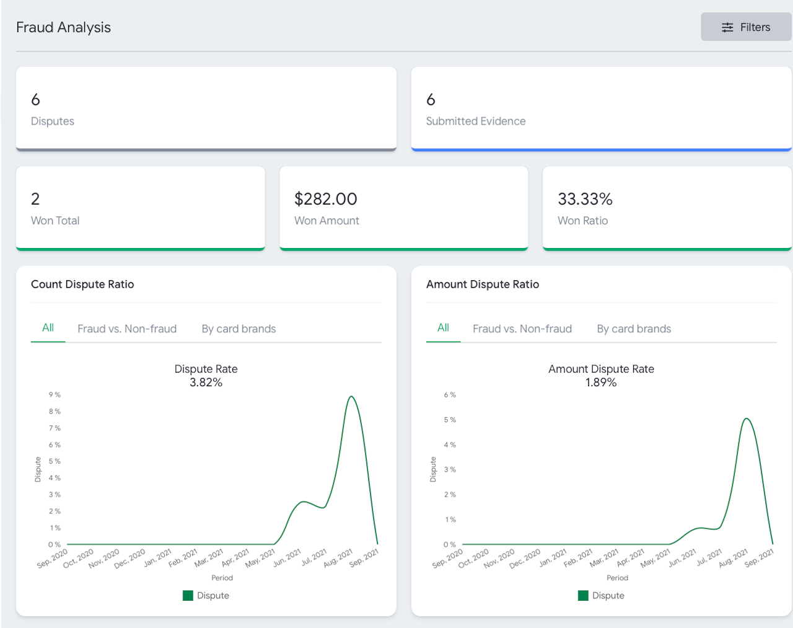Click the Won Total card
Screen dimensions: 793x628
pos(140,208)
